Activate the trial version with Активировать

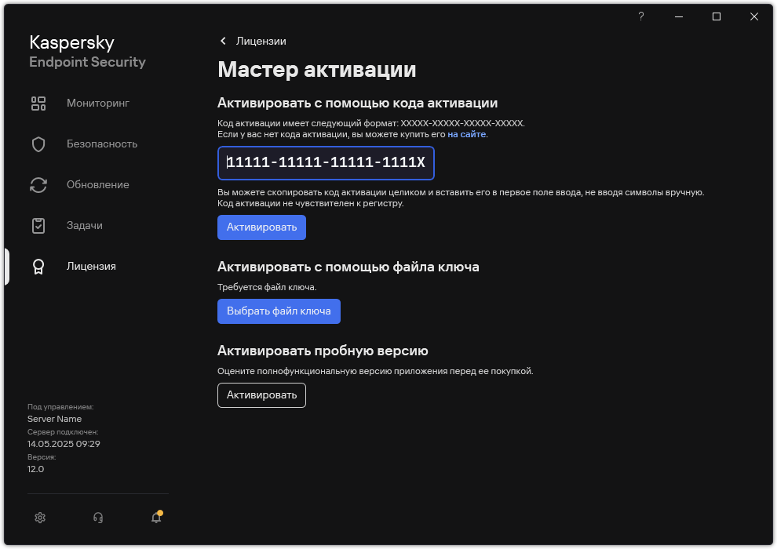pos(261,395)
